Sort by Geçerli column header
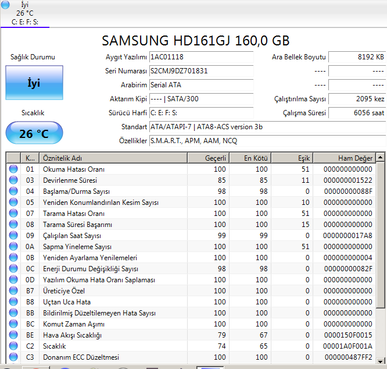387x369 pixels. pyautogui.click(x=209, y=158)
